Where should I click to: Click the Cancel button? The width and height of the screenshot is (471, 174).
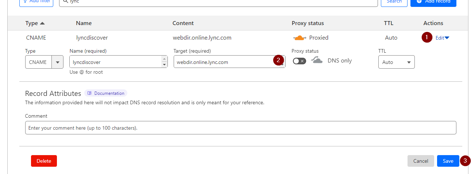[421, 161]
